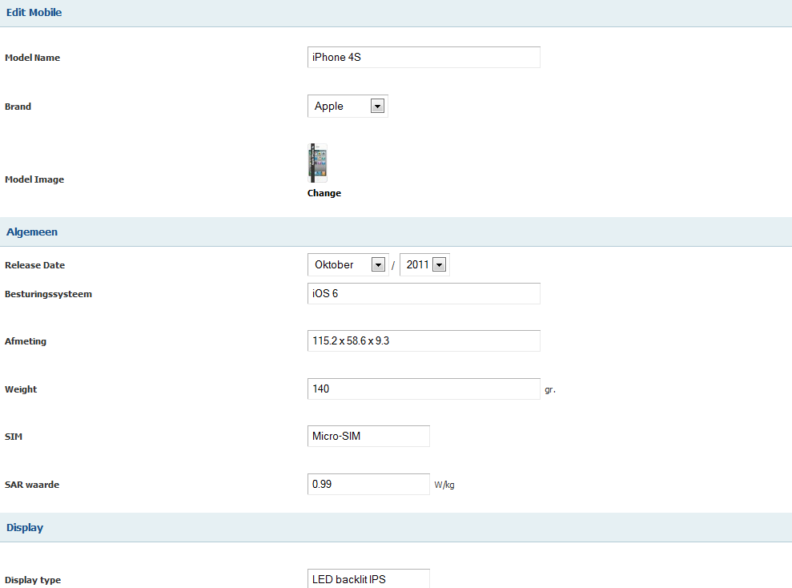792x588 pixels.
Task: Click the Display section heading
Action: coord(25,527)
